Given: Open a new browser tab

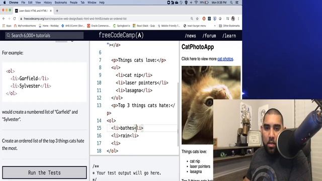Looking at the screenshot, I should click(x=57, y=11).
